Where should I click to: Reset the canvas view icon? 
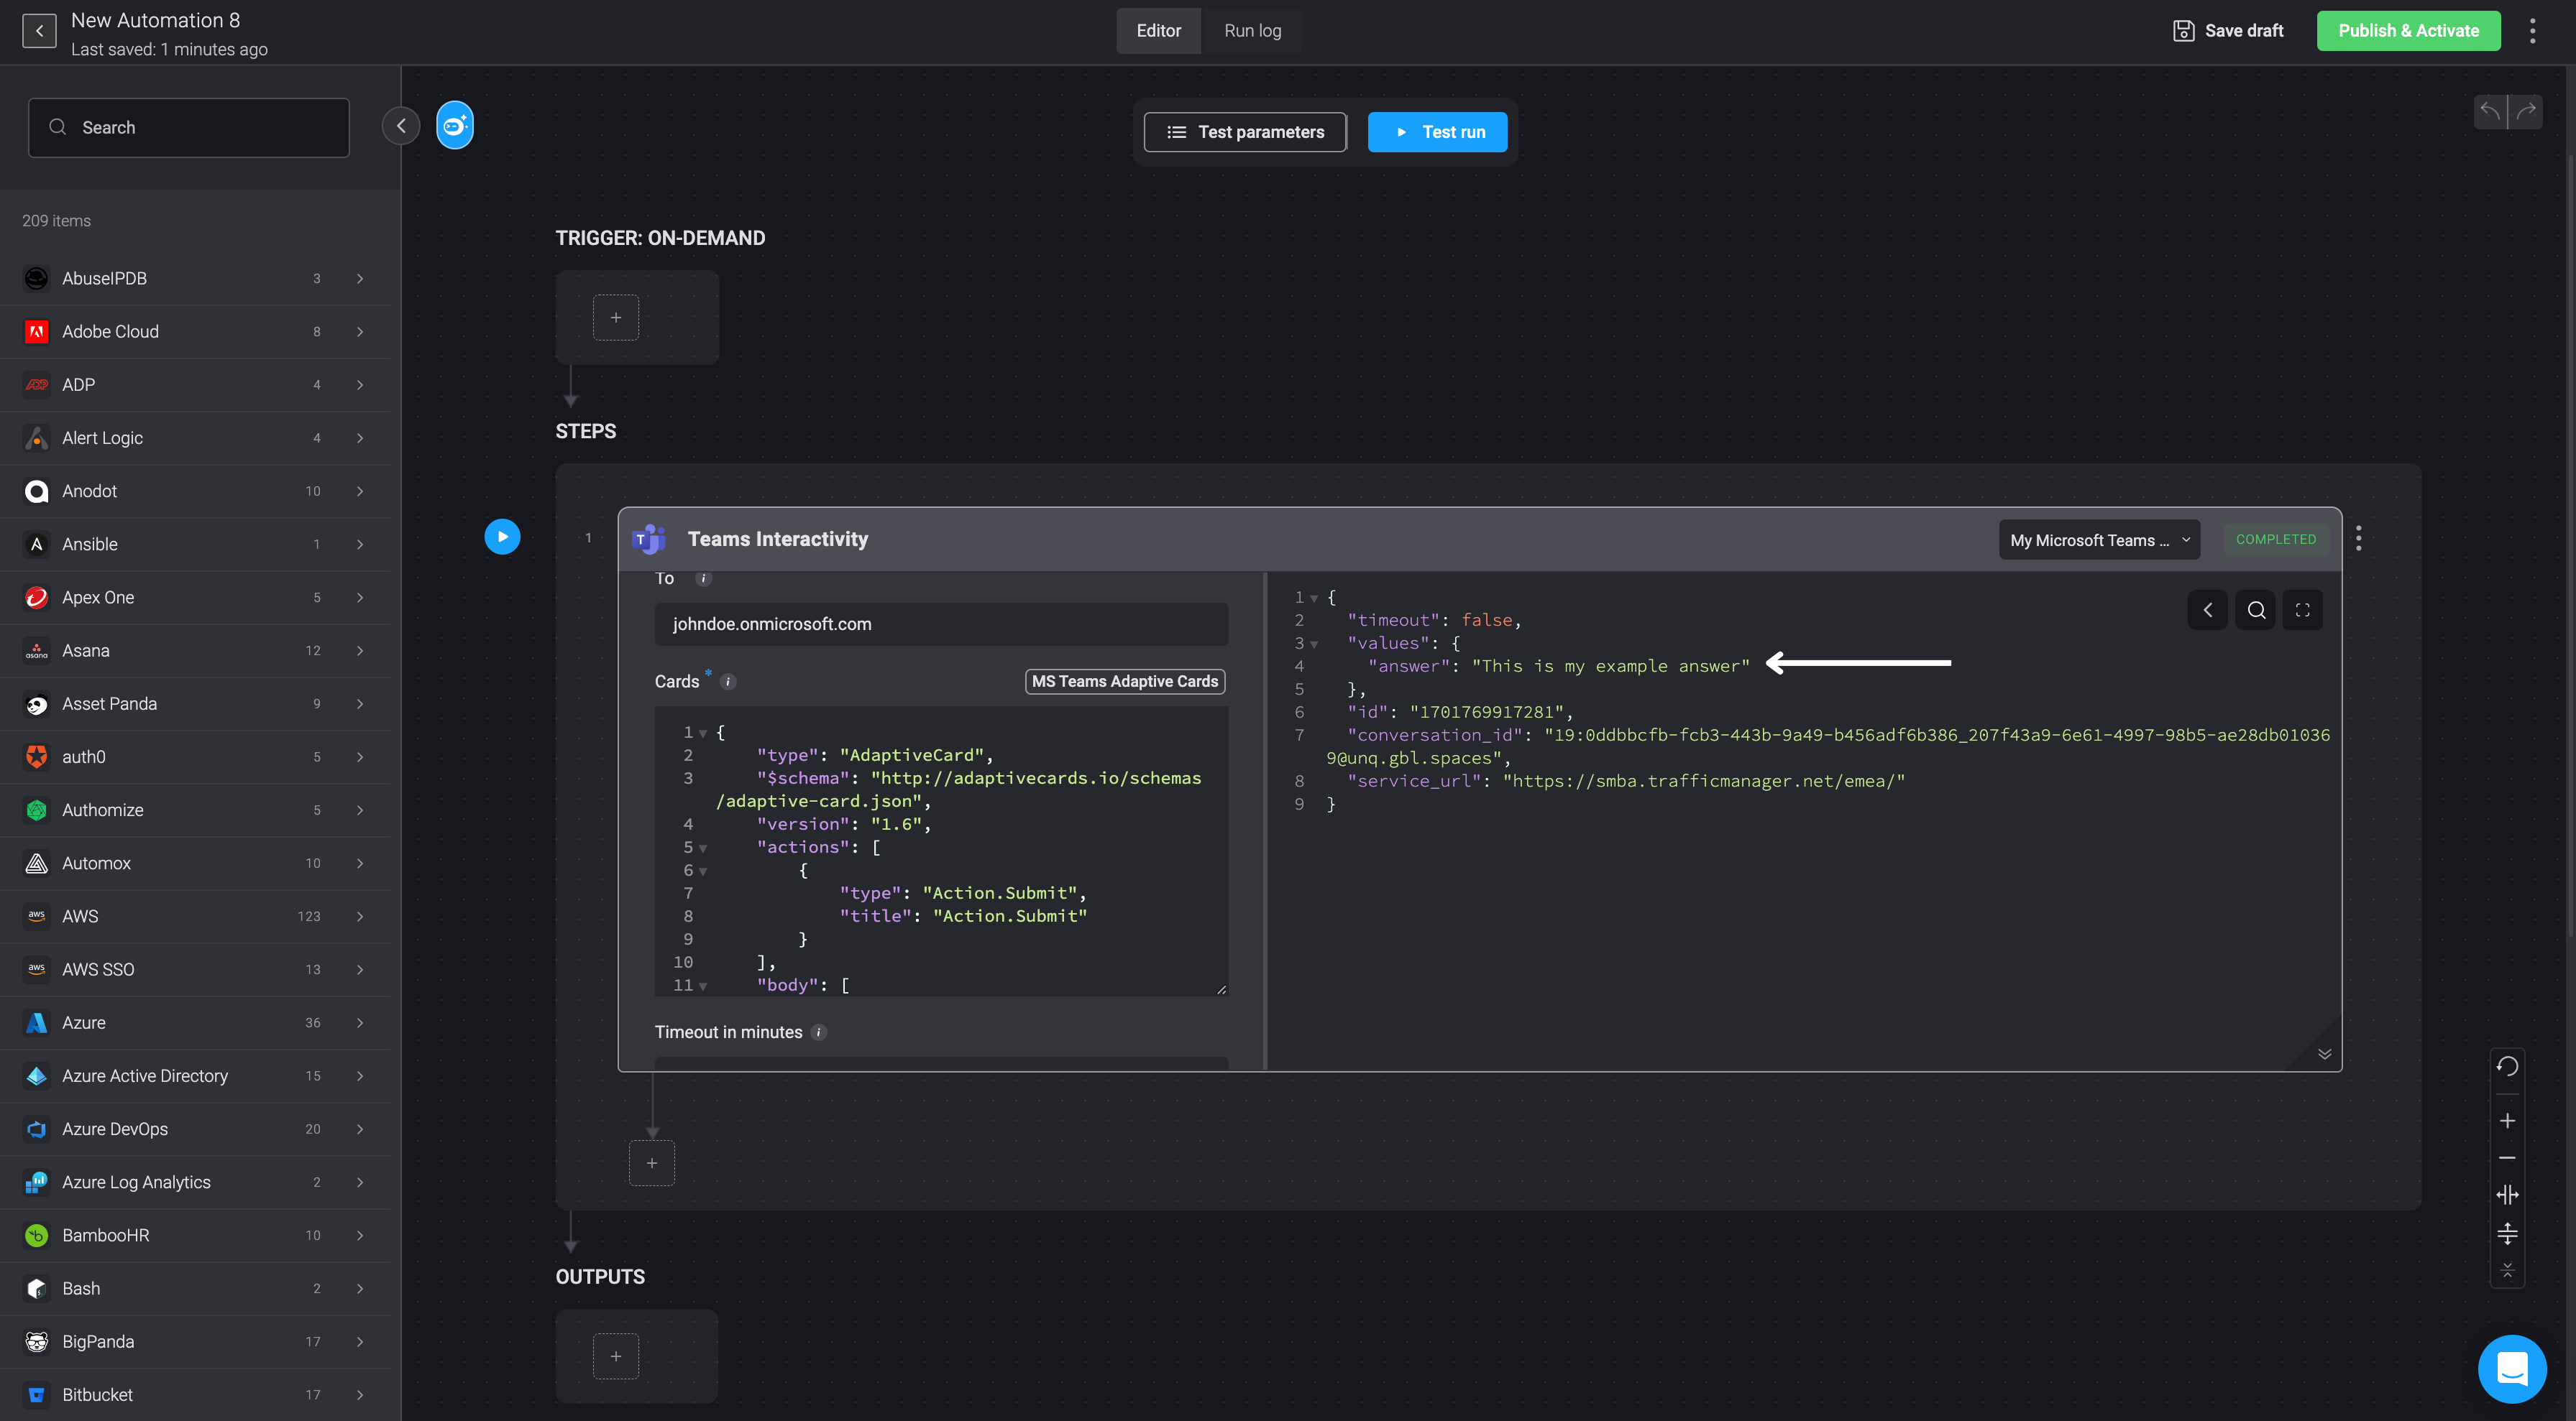pos(2507,1066)
